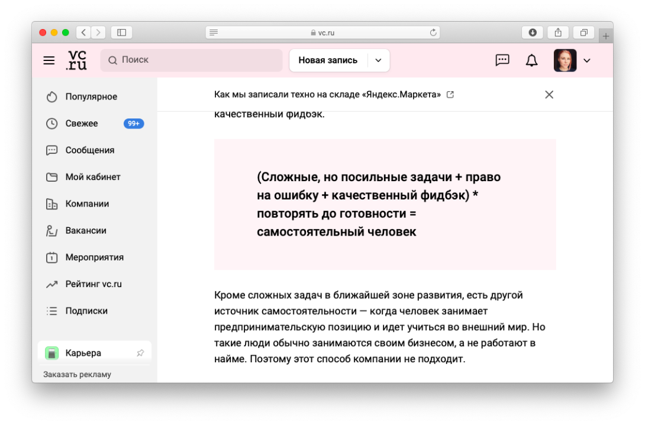This screenshot has width=645, height=425.
Task: Close the article overlay with X
Action: [x=549, y=95]
